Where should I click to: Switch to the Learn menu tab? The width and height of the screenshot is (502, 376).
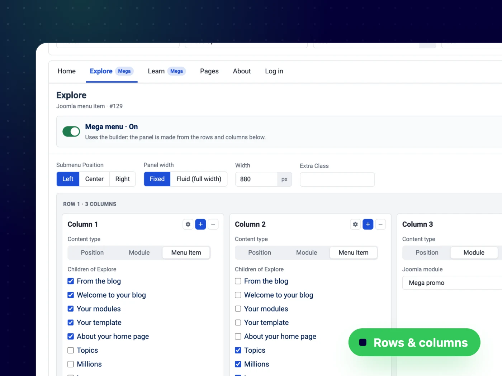pos(167,71)
